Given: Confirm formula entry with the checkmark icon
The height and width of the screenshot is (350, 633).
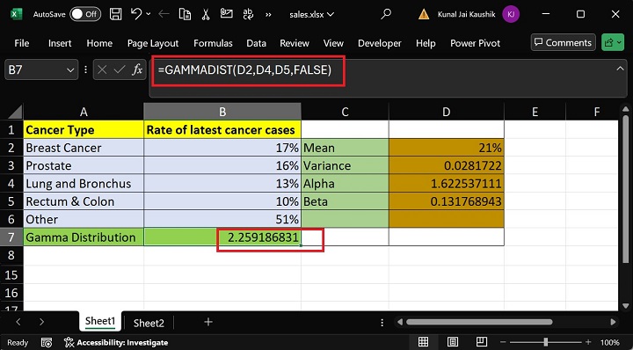Looking at the screenshot, I should tap(119, 70).
